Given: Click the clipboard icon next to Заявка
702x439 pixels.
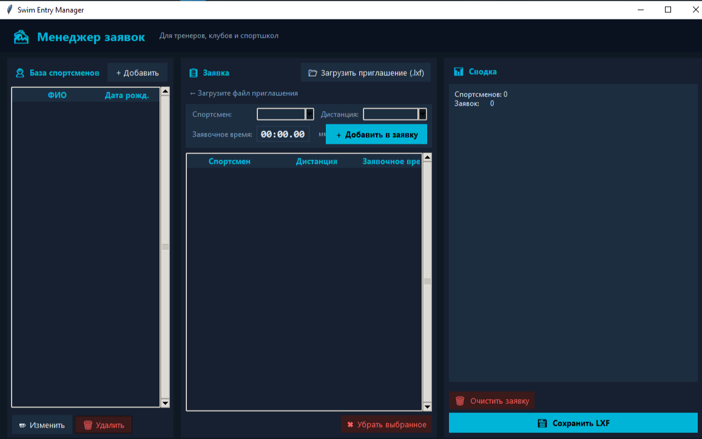Looking at the screenshot, I should 194,73.
